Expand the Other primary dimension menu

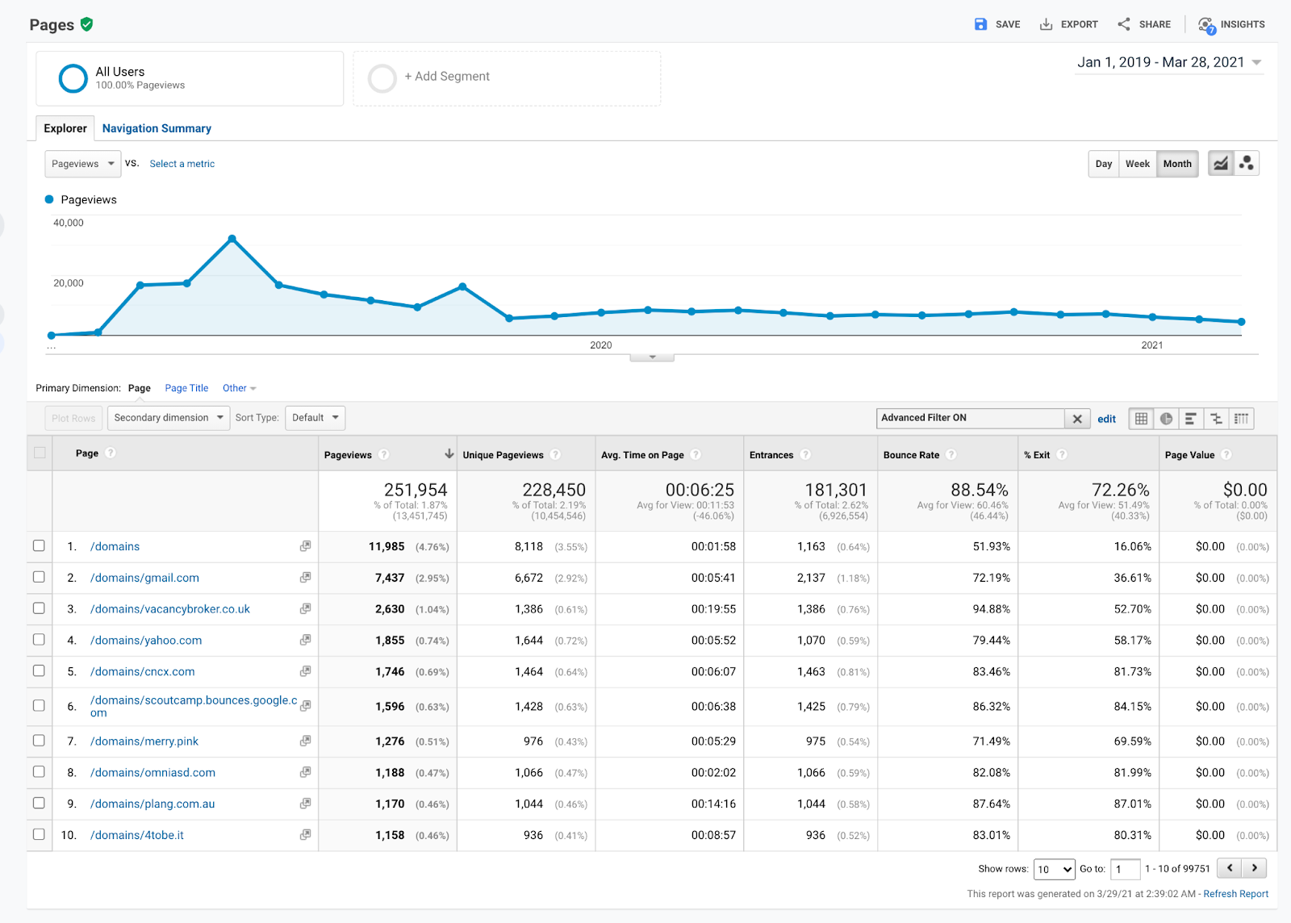click(x=239, y=388)
